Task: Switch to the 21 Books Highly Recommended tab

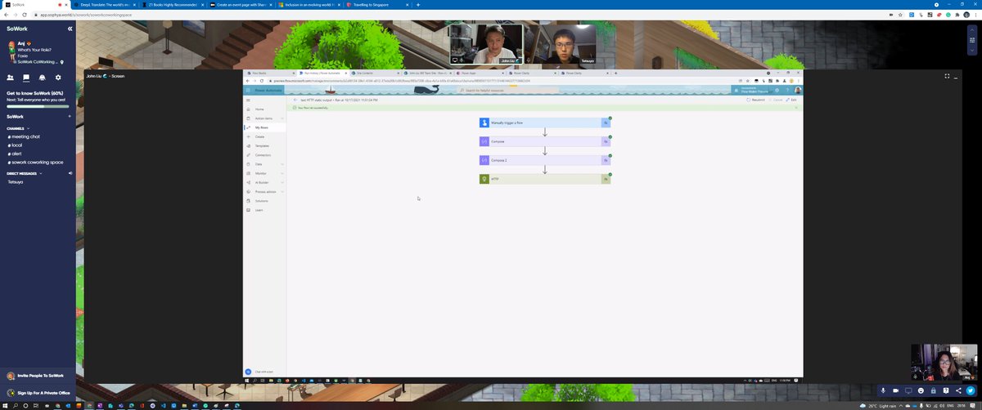Action: (172, 4)
